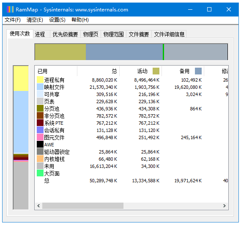
Task: Click the 分页池 olive swatch
Action: click(x=40, y=109)
